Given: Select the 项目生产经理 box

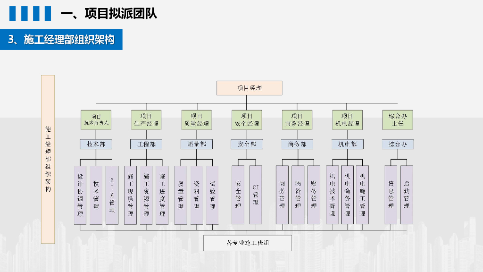Looking at the screenshot, I should coord(146,120).
